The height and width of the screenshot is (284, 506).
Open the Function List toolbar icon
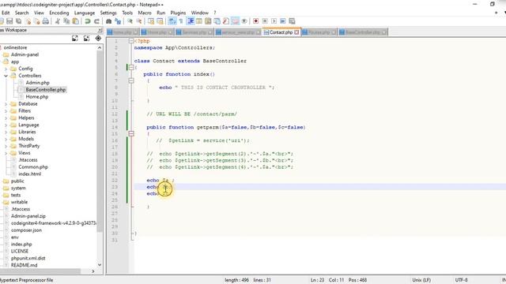pos(226,21)
